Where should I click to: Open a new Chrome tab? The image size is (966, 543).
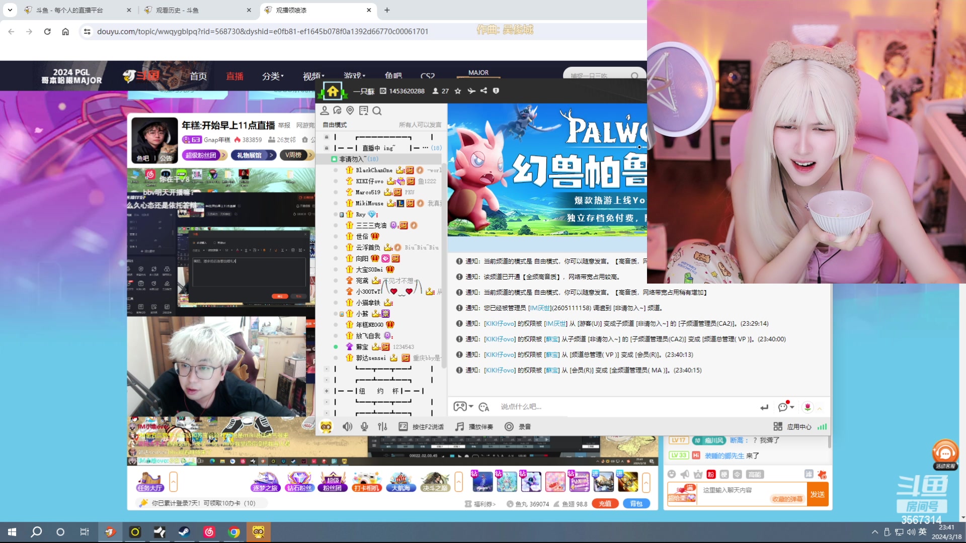[x=387, y=10]
